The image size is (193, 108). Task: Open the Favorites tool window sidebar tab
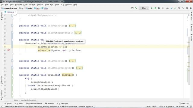point(2,95)
